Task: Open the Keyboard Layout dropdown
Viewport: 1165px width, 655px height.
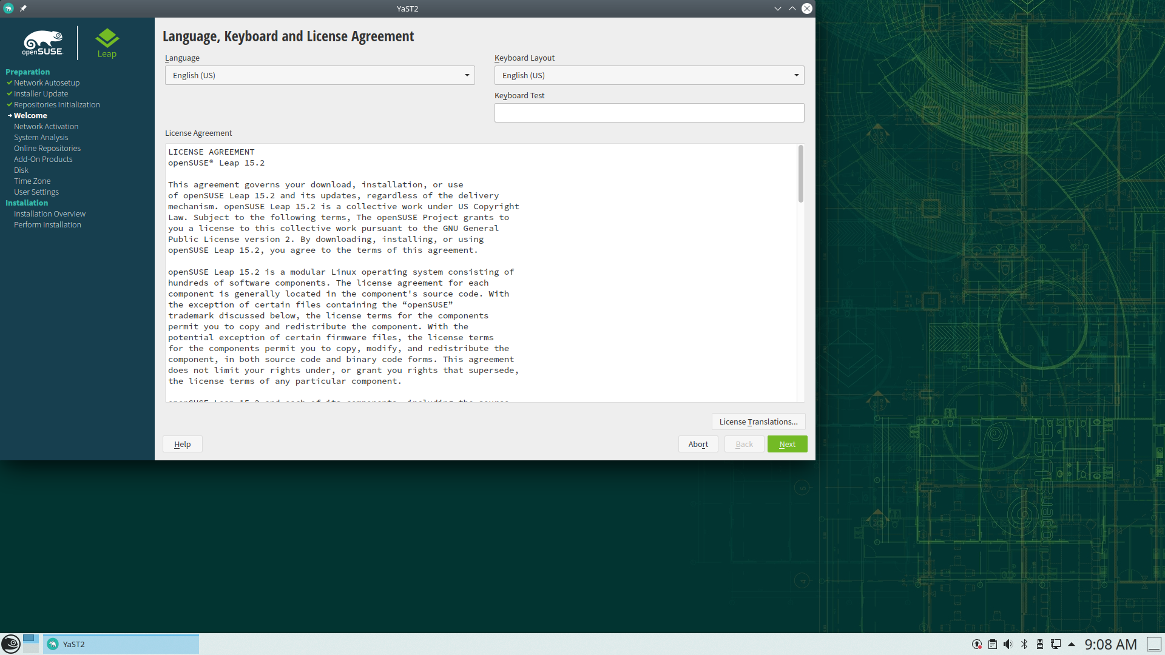Action: (x=649, y=75)
